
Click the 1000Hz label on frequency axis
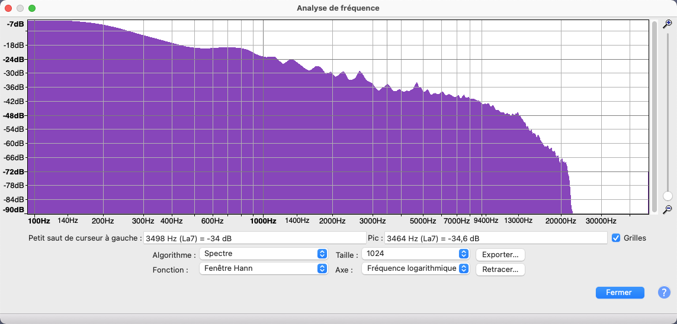point(263,221)
